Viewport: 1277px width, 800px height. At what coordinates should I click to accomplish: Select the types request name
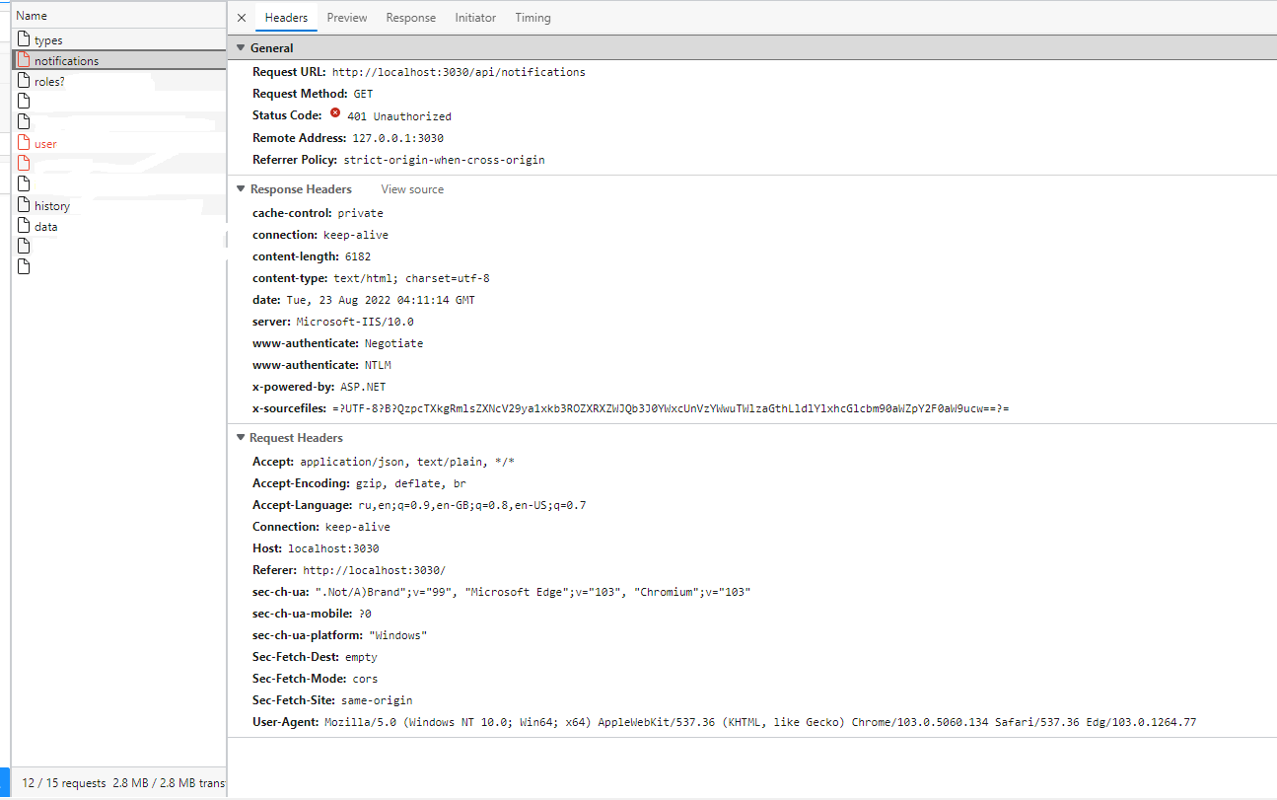(x=48, y=40)
